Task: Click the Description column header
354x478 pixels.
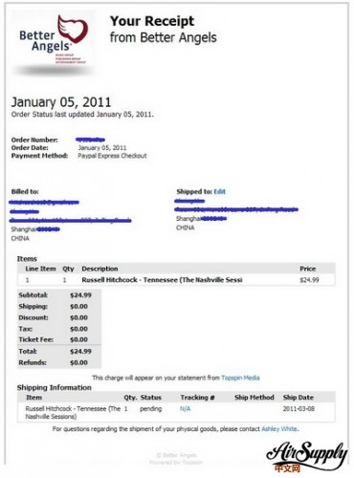Action: pos(100,269)
